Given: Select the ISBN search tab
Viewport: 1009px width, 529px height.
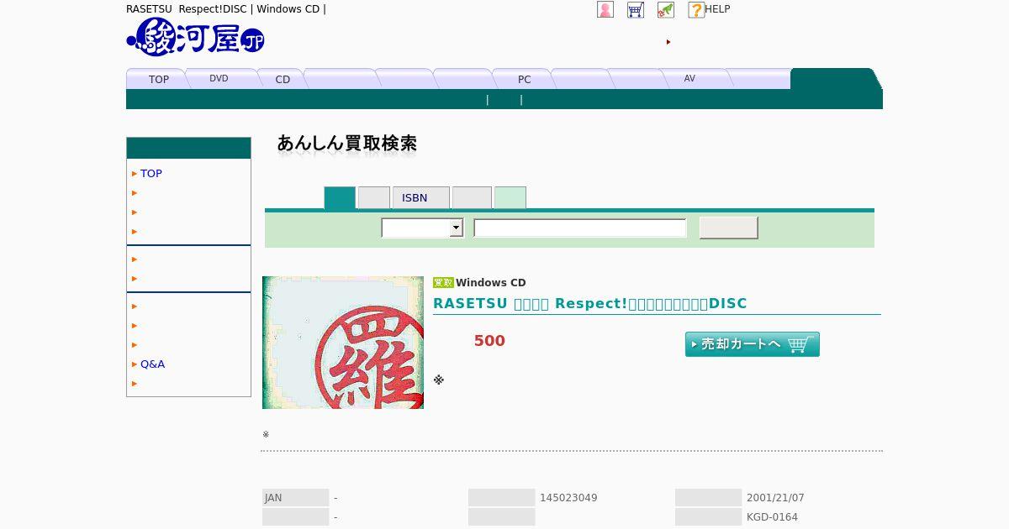Looking at the screenshot, I should pyautogui.click(x=420, y=198).
